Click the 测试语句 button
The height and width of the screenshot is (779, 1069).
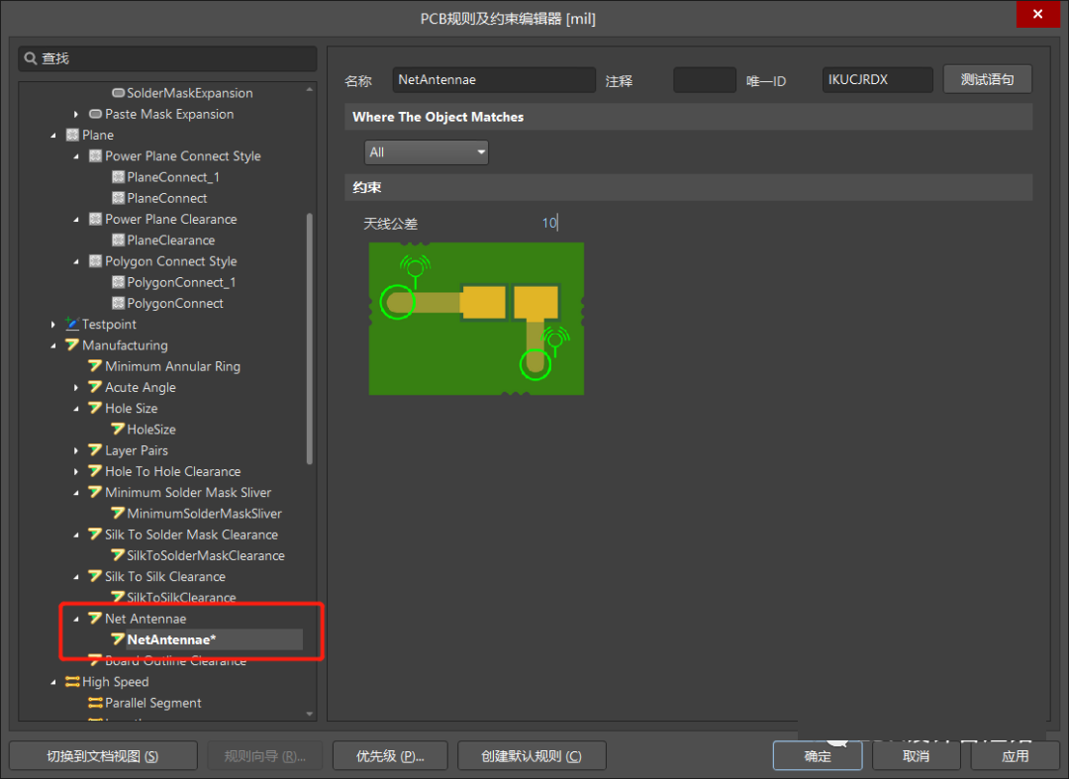(987, 80)
